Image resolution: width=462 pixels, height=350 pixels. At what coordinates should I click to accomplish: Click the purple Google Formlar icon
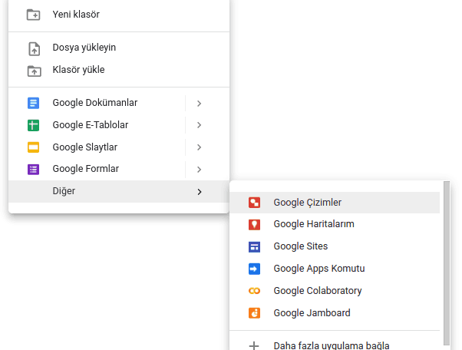33,170
